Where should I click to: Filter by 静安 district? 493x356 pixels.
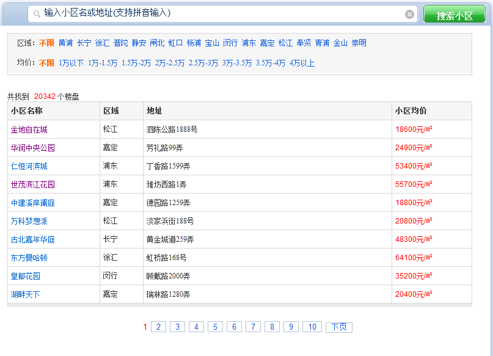[139, 43]
